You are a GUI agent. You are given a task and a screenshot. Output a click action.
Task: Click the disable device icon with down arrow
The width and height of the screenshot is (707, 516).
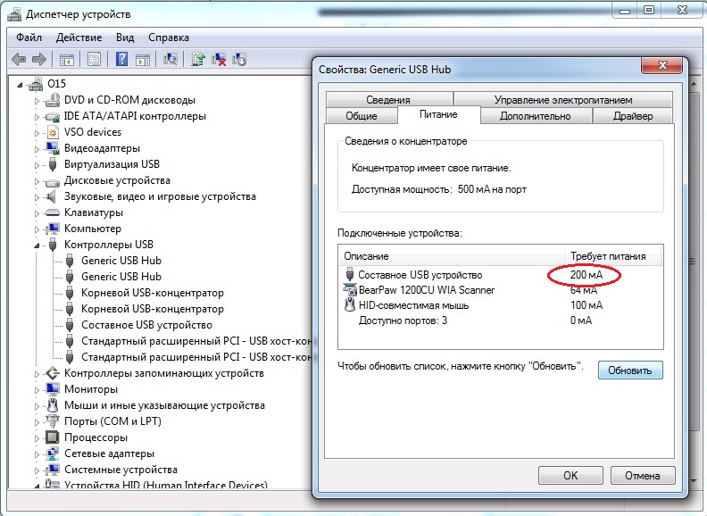239,59
